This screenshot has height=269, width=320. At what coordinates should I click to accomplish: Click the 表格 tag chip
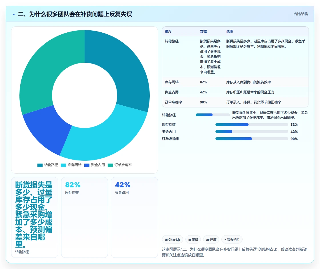tap(193, 239)
